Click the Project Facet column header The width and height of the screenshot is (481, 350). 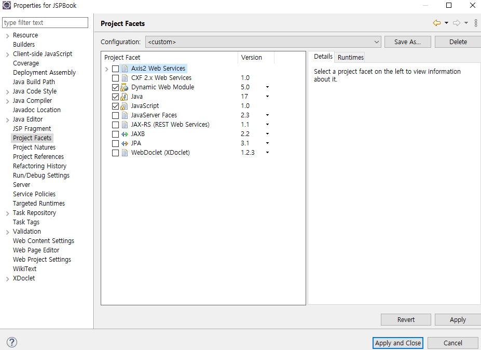[169, 58]
